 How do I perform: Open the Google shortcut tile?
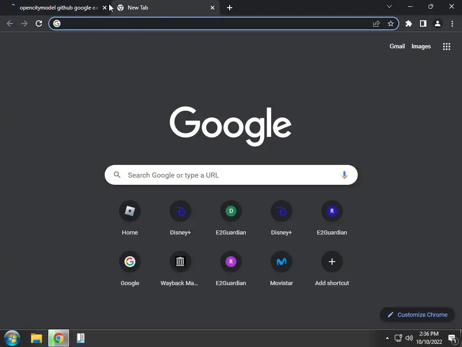tap(130, 268)
